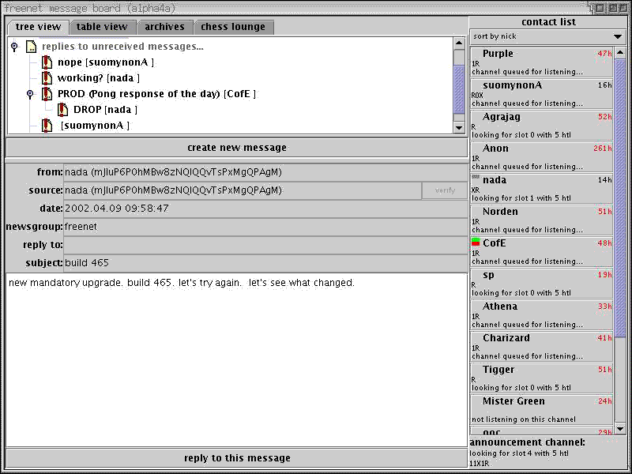Go to the chess lounge tab
Image resolution: width=632 pixels, height=474 pixels.
tap(233, 27)
